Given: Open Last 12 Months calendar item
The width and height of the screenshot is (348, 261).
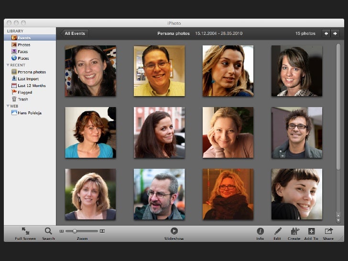Looking at the screenshot, I should [x=30, y=86].
